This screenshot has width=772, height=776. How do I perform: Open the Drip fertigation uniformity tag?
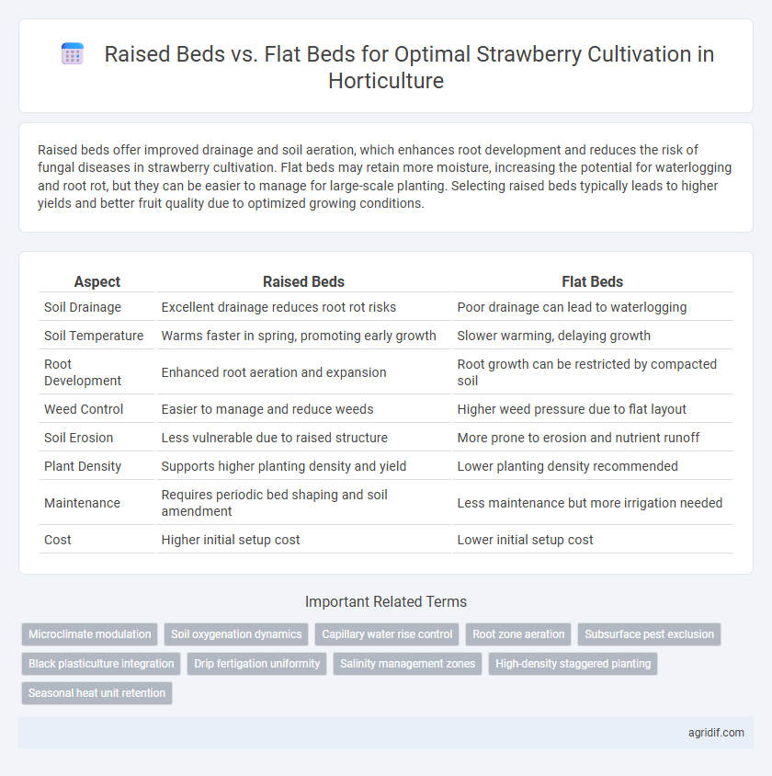click(x=256, y=664)
